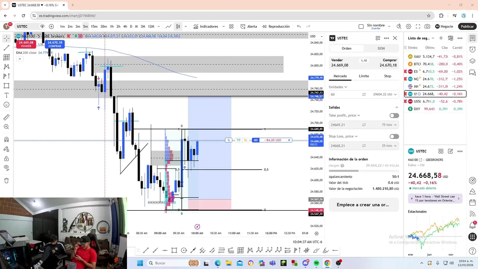Open the text annotation tool
The height and width of the screenshot is (269, 478).
point(6,95)
